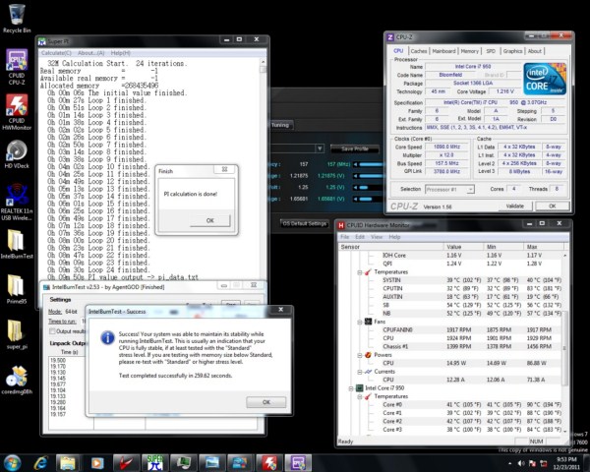Launch Internet Explorer from the taskbar
Image resolution: width=590 pixels, height=472 pixels.
40,463
